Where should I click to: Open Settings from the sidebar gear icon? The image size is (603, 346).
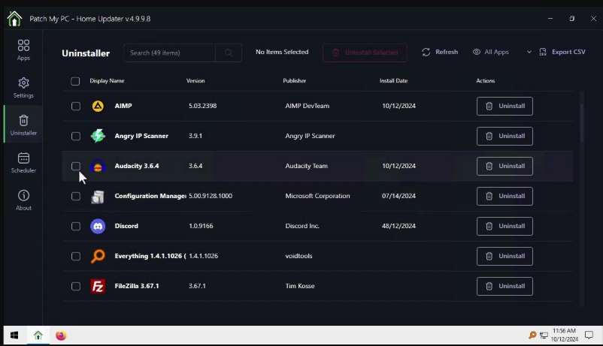(23, 87)
